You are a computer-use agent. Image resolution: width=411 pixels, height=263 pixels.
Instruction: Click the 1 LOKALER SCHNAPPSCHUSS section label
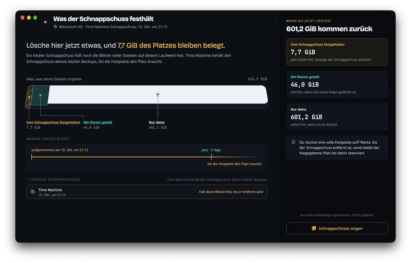(53, 180)
